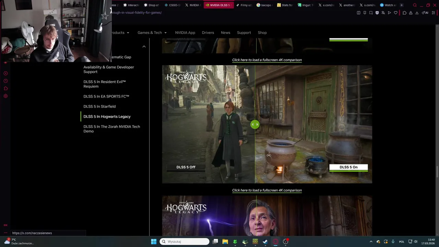Open the profile account icon
Viewport: 439px width, 247px height.
point(411,13)
